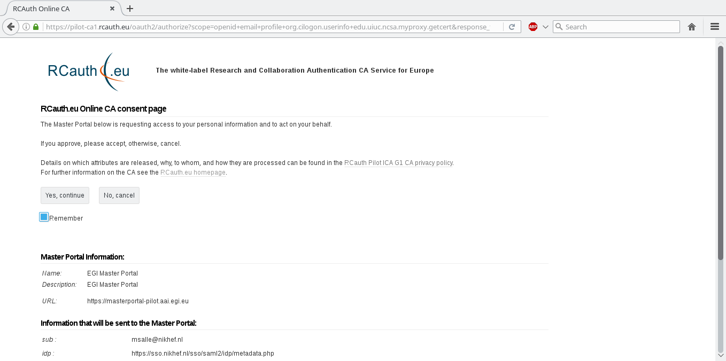Screen dimensions: 726x361
Task: Close the RCAuth Online CA tab
Action: pyautogui.click(x=112, y=9)
